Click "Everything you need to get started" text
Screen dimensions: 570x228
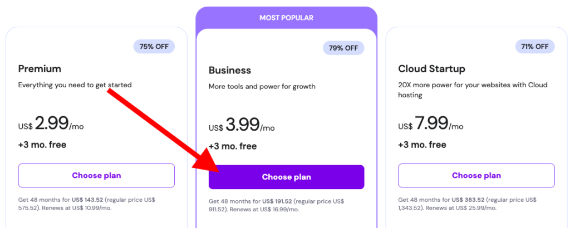(75, 85)
